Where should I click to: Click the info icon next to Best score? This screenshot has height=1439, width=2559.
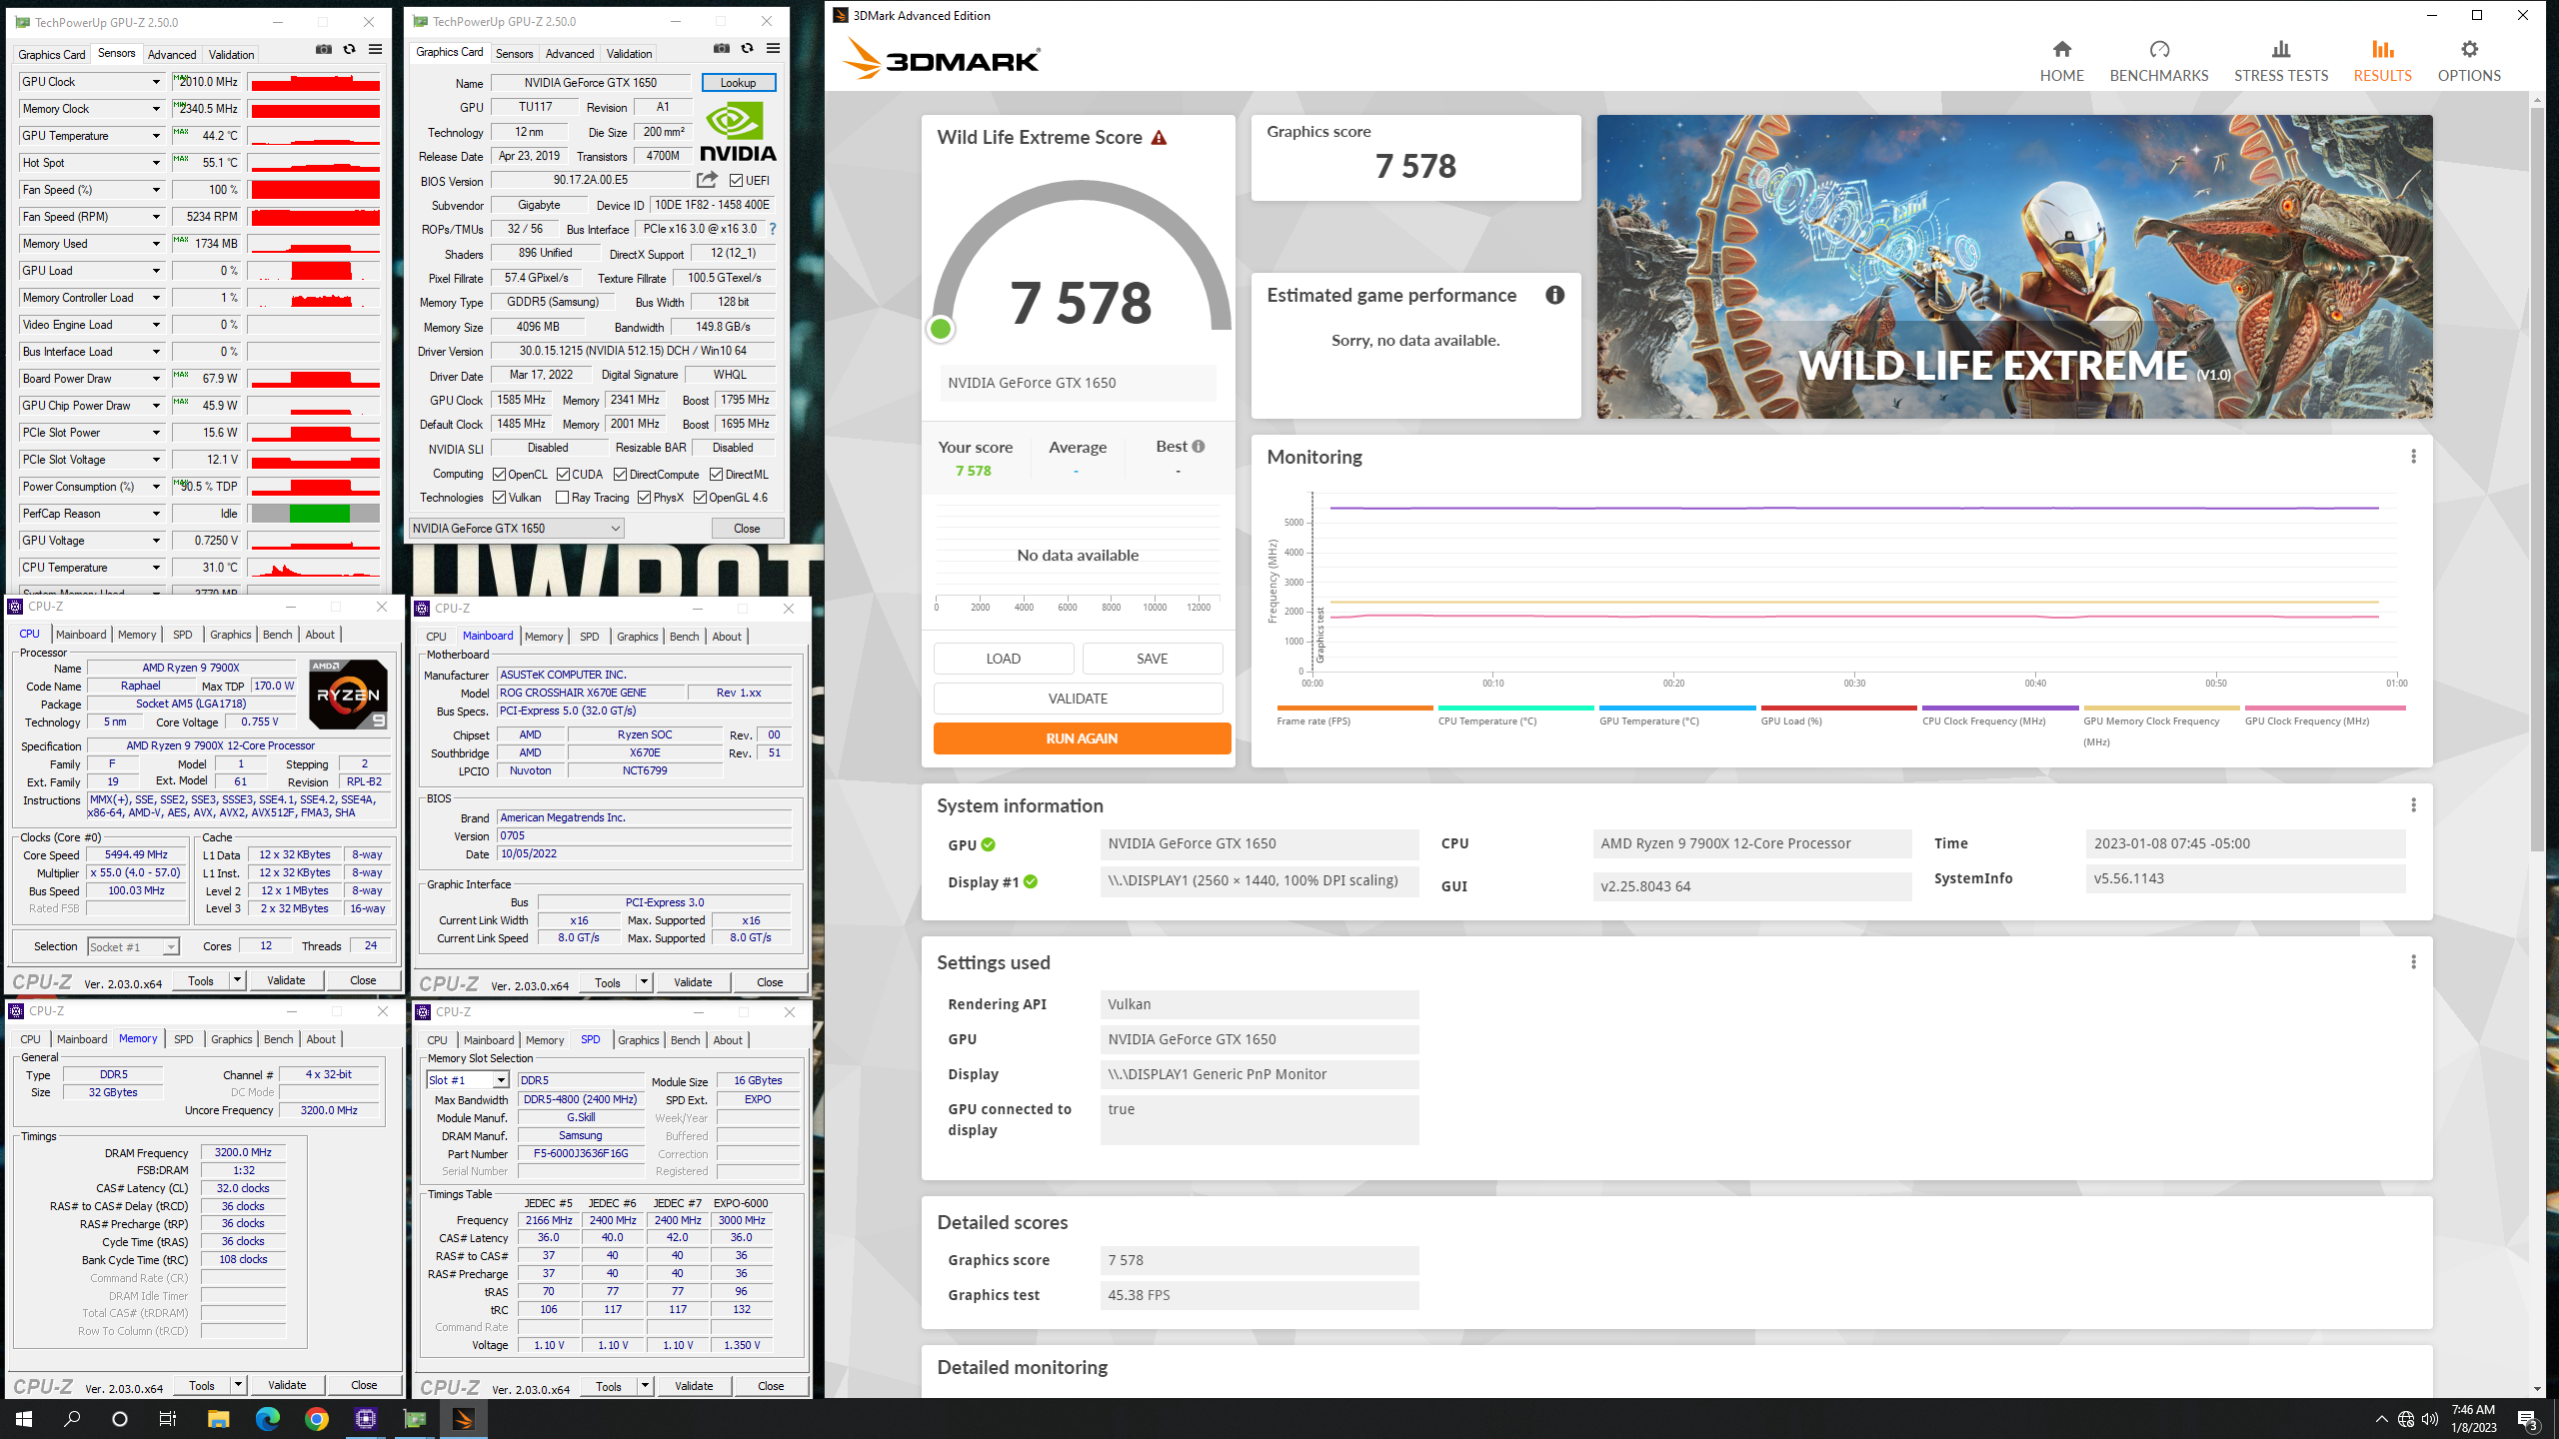pos(1199,447)
